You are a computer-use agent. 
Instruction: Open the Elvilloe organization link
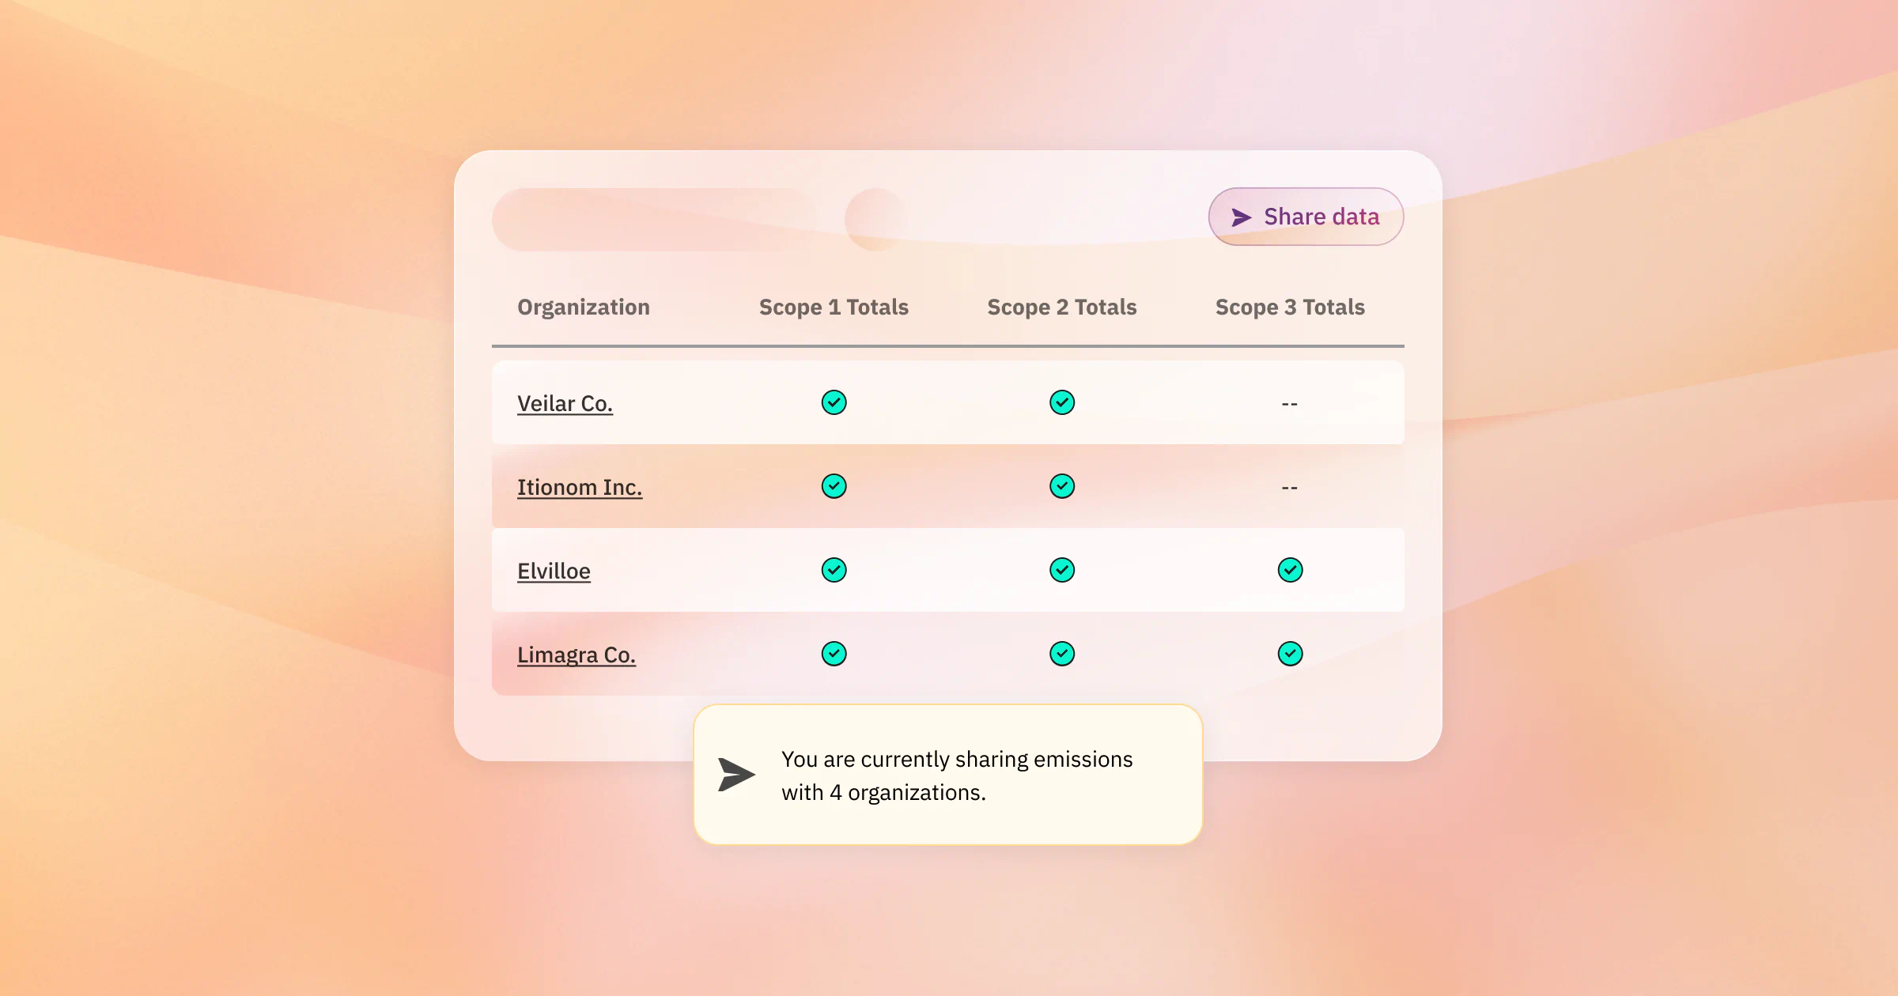click(554, 572)
